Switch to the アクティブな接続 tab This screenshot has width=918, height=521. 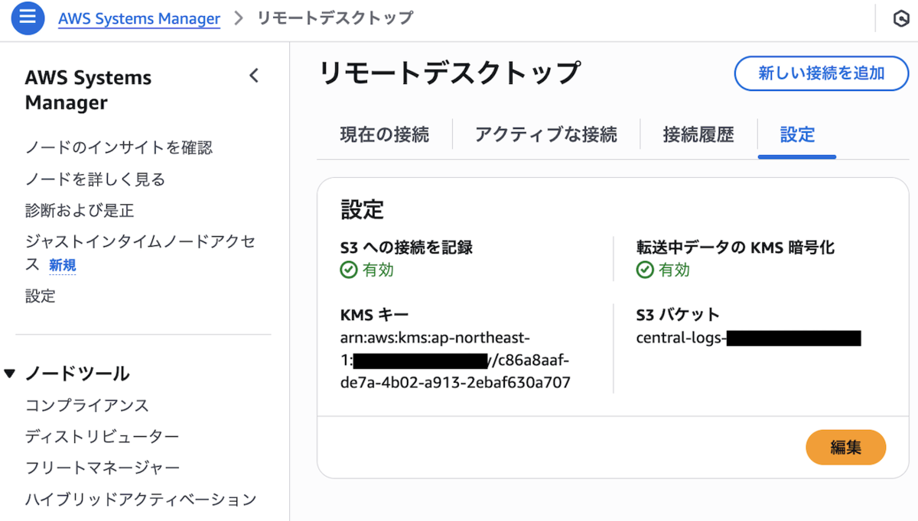[546, 135]
